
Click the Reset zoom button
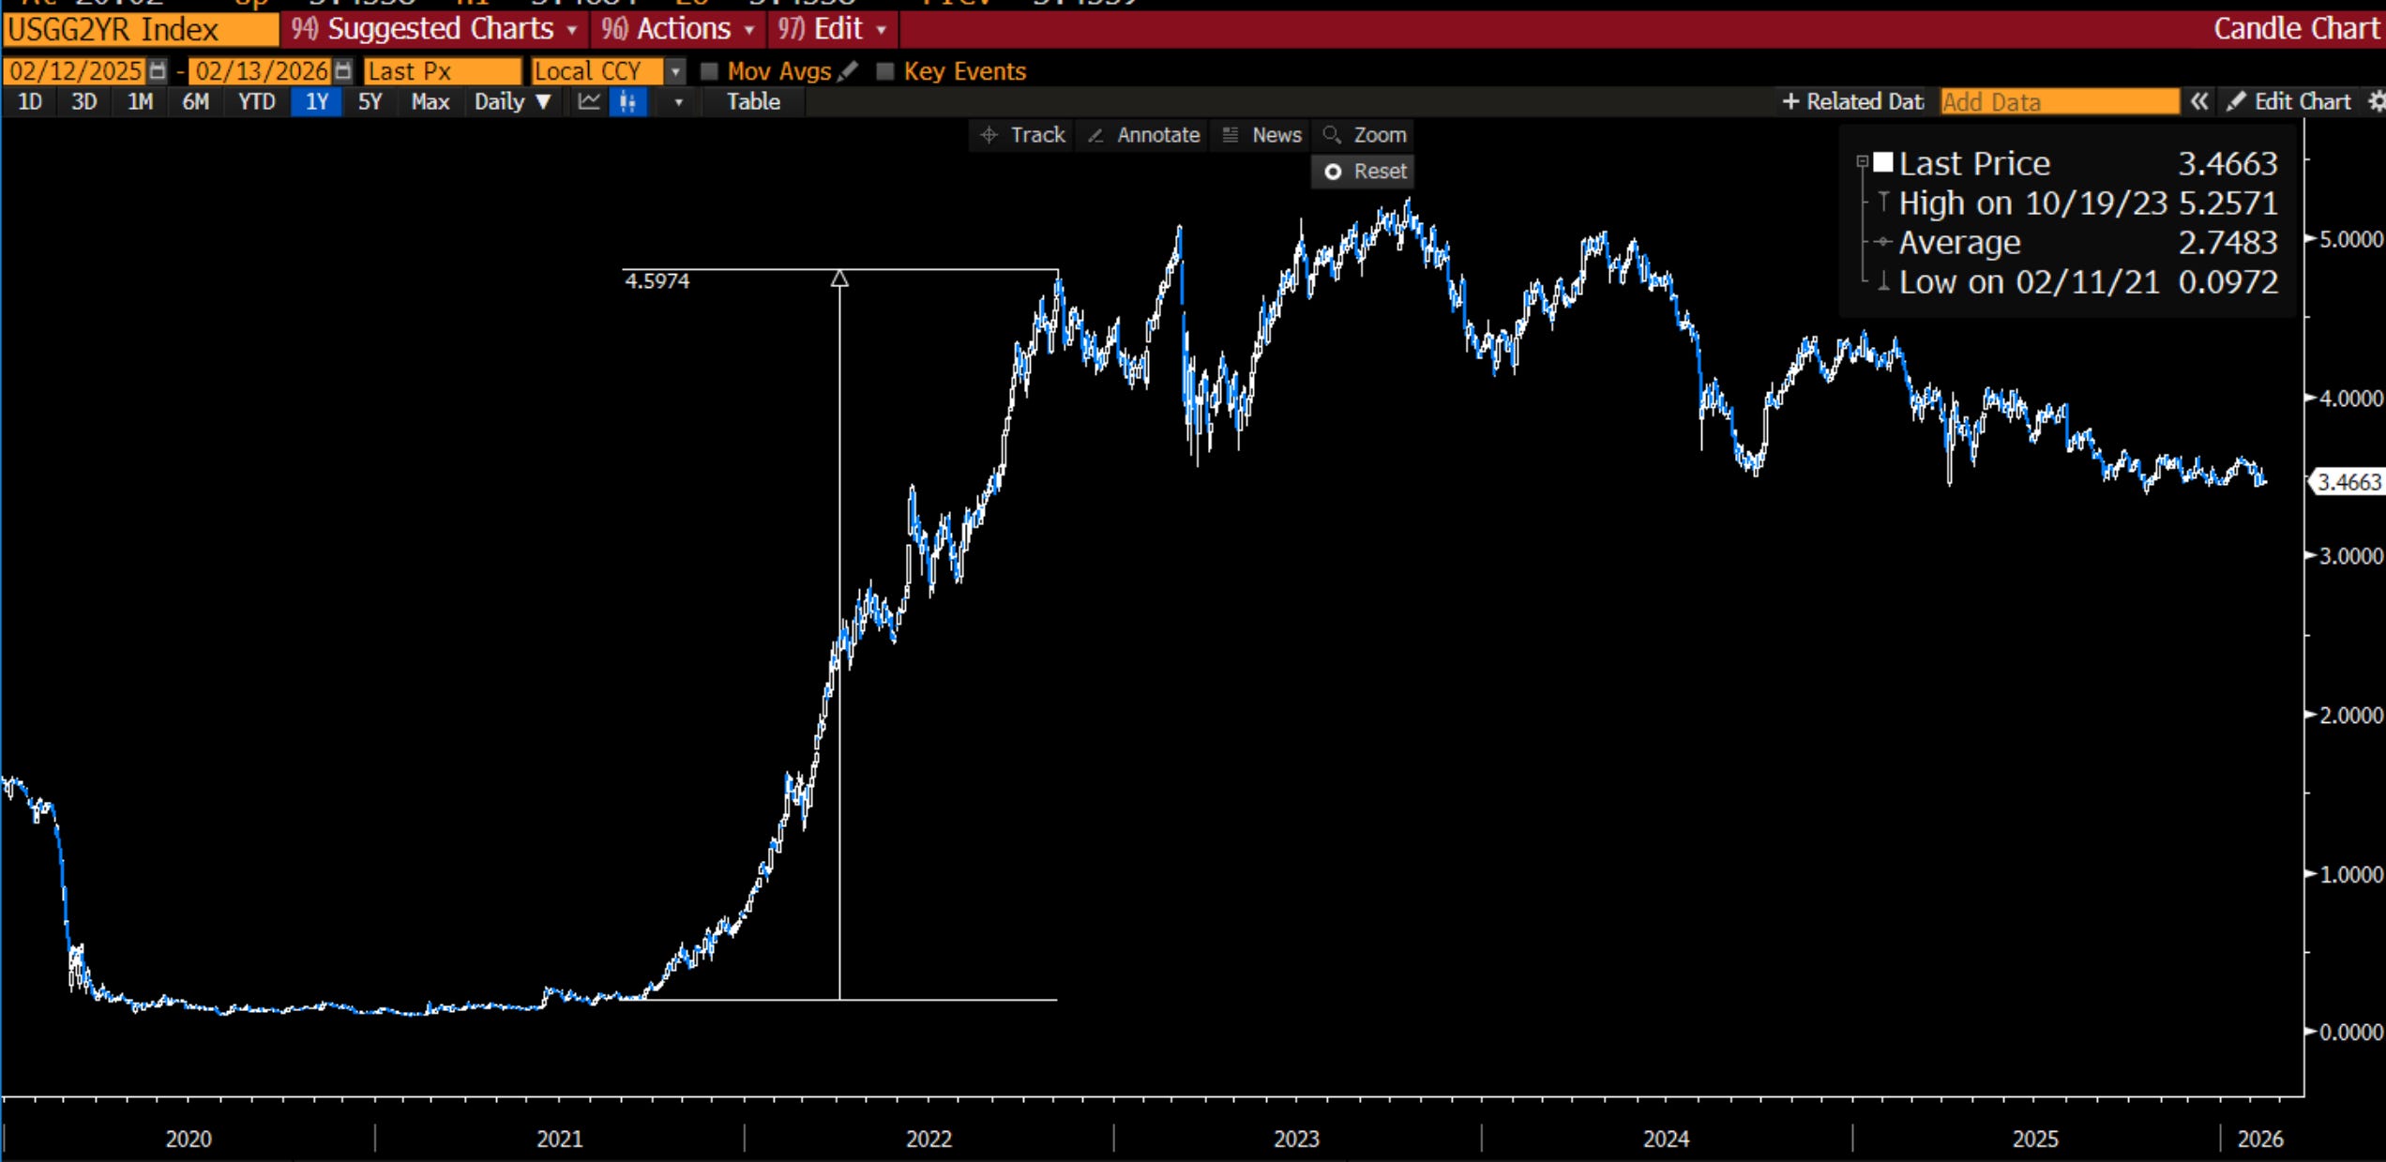click(1365, 172)
